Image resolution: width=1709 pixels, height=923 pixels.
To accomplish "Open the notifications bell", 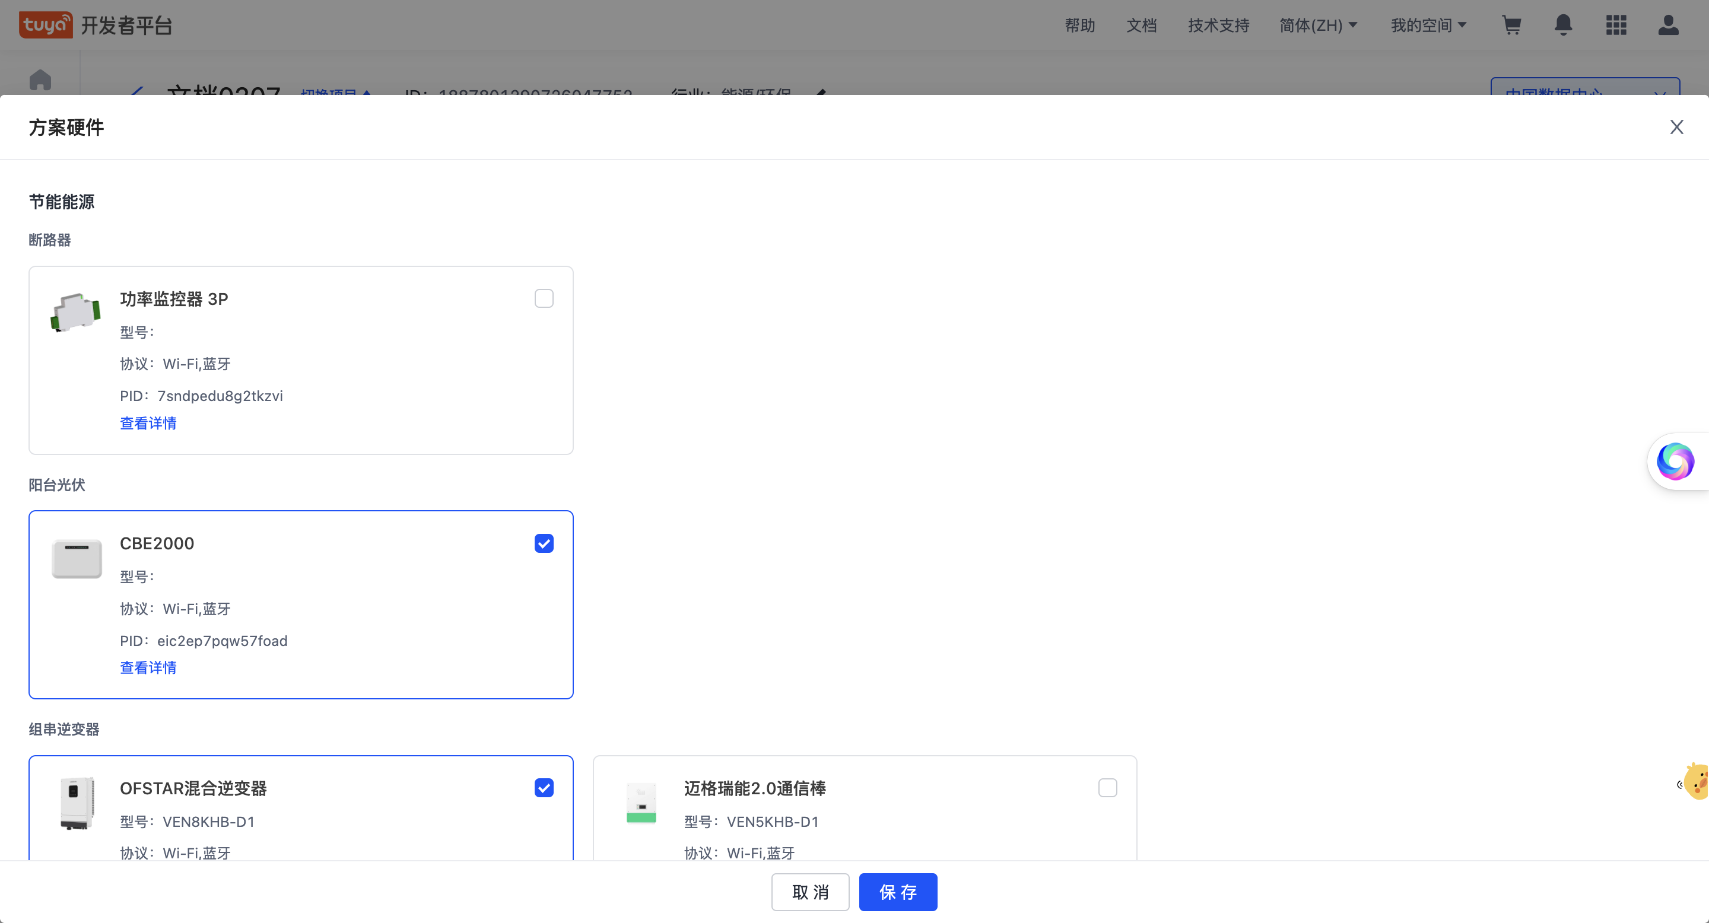I will (x=1564, y=25).
